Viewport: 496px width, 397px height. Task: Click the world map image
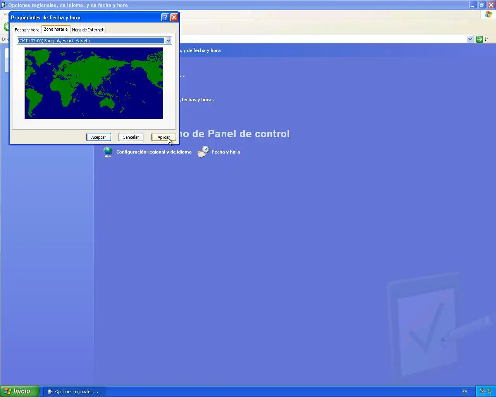coord(94,83)
